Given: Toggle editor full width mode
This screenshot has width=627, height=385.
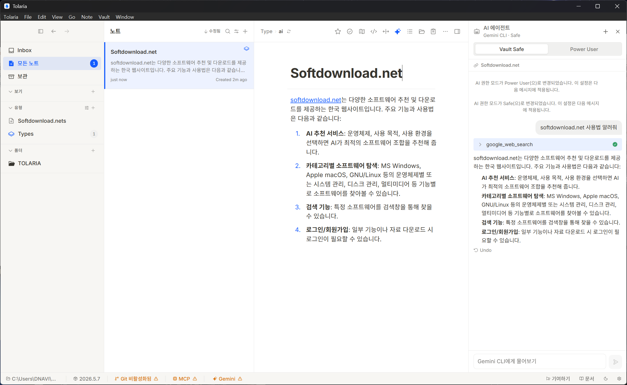Looking at the screenshot, I should 386,31.
